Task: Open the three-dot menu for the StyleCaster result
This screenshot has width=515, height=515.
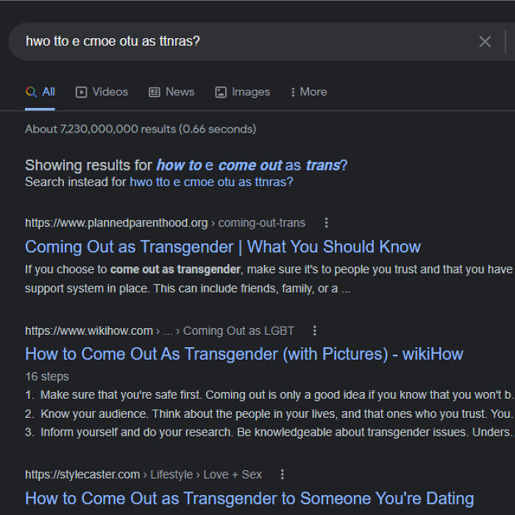Action: coord(283,475)
